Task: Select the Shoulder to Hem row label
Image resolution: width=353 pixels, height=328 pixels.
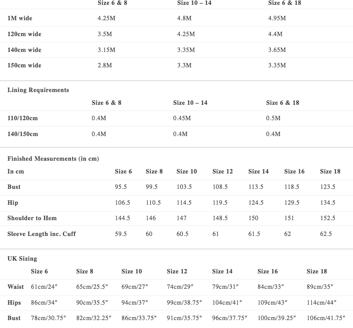Action: (32, 218)
